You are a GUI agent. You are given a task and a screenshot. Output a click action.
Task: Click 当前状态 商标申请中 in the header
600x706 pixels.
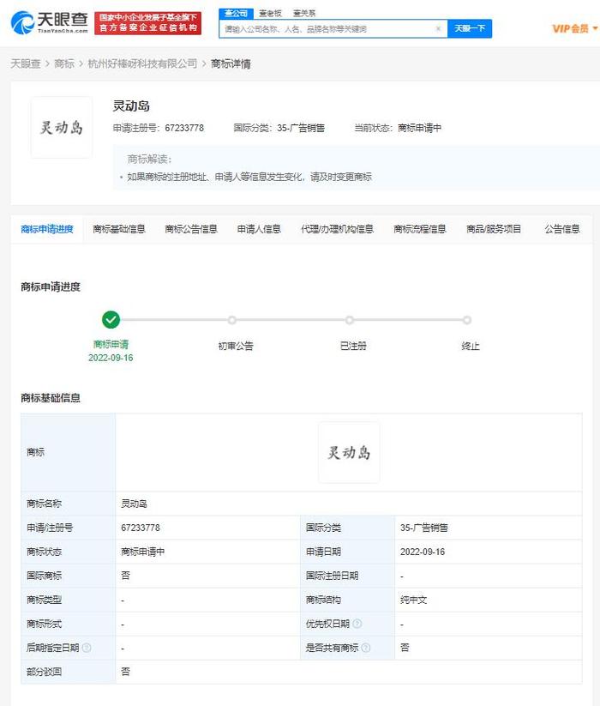click(398, 129)
